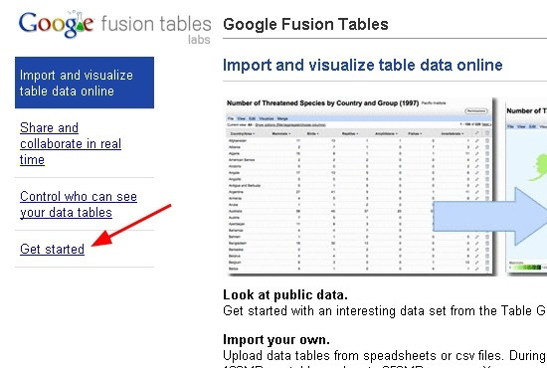Viewport: 547px width, 368px height.
Task: Select the blue Import and visualize table data tab
Action: 85,83
